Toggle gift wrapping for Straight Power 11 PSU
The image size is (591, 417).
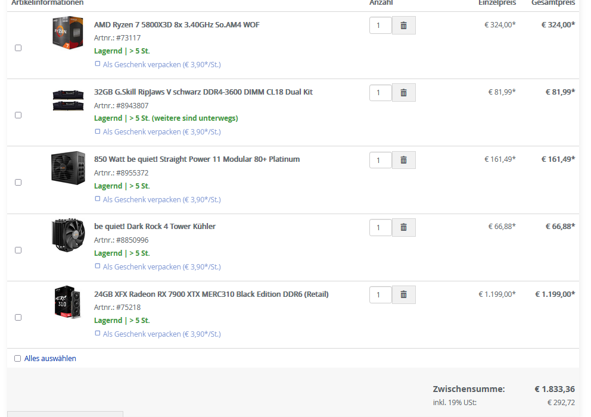click(x=98, y=199)
